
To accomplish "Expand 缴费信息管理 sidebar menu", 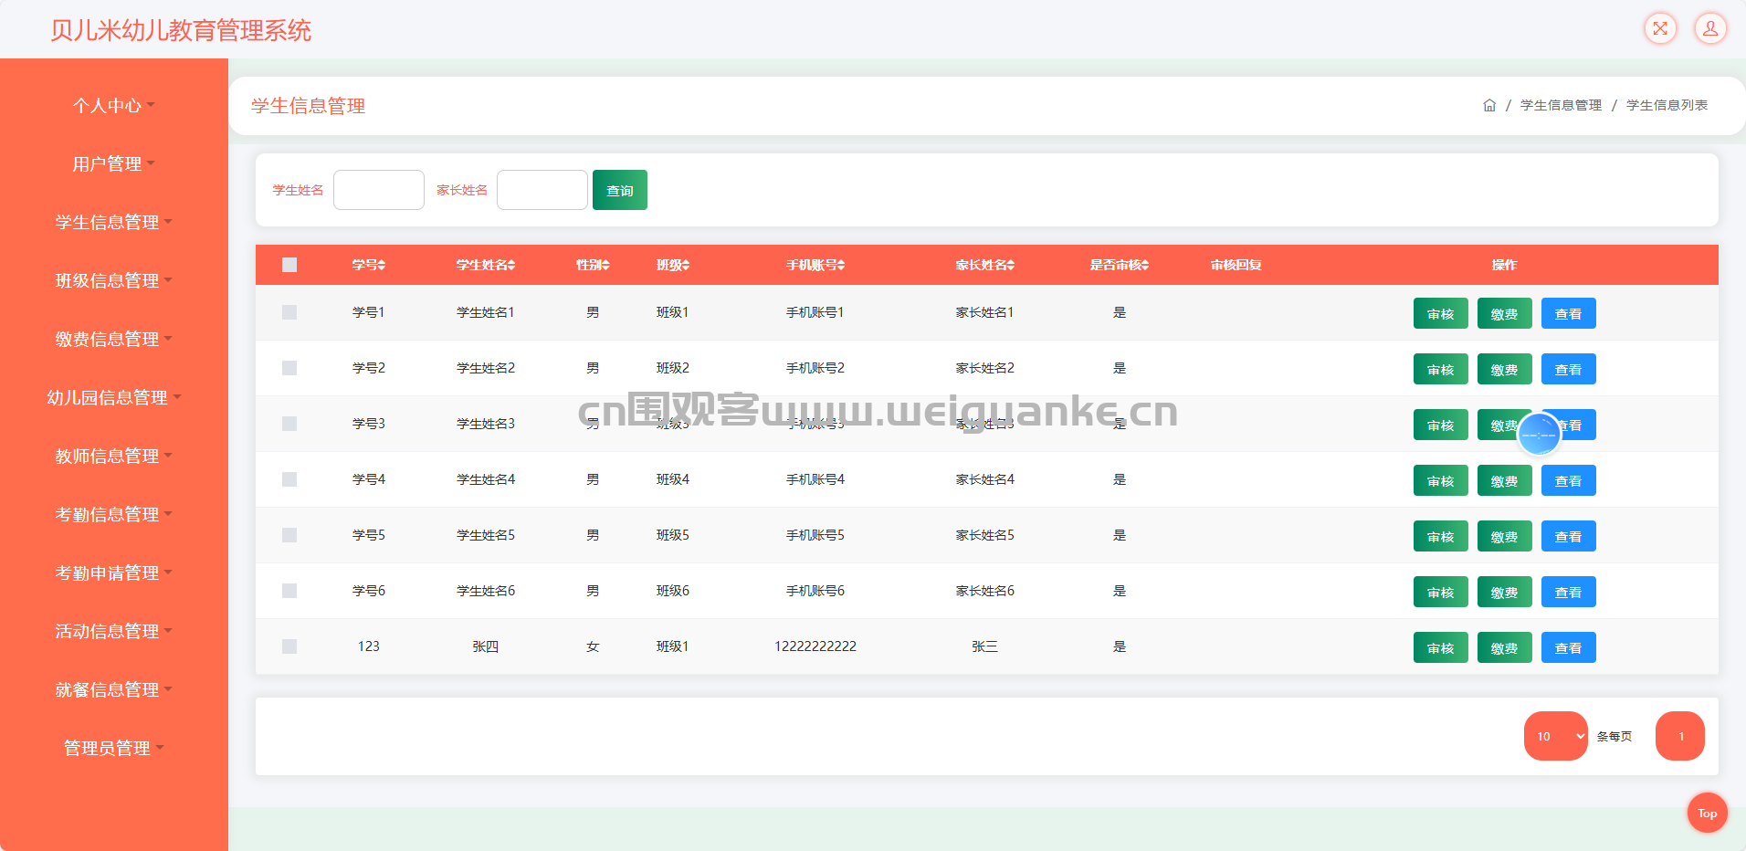I will (x=113, y=340).
